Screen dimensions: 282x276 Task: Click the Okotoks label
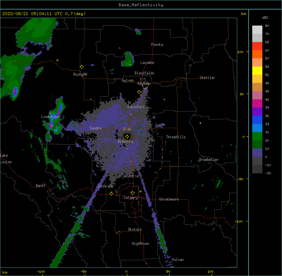coord(135,229)
